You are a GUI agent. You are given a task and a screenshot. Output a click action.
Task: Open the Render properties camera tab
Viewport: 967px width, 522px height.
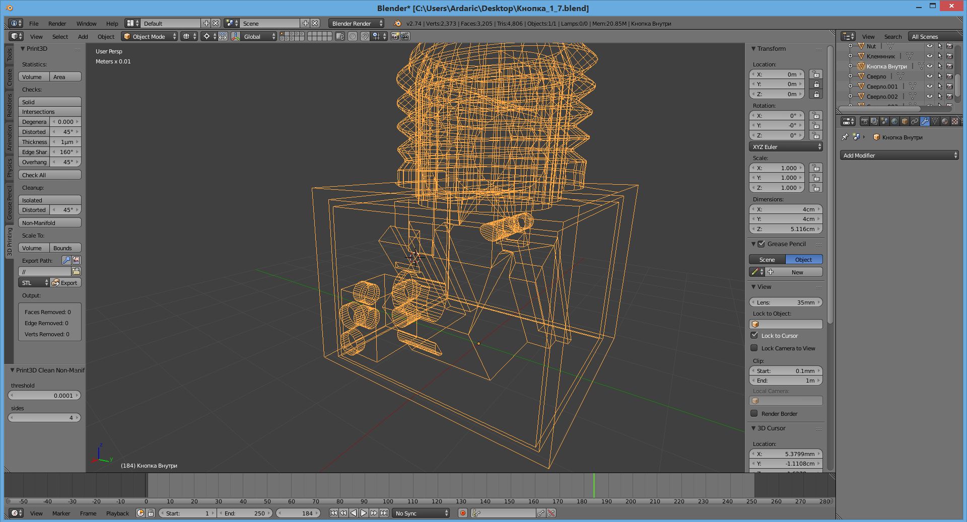(x=864, y=121)
